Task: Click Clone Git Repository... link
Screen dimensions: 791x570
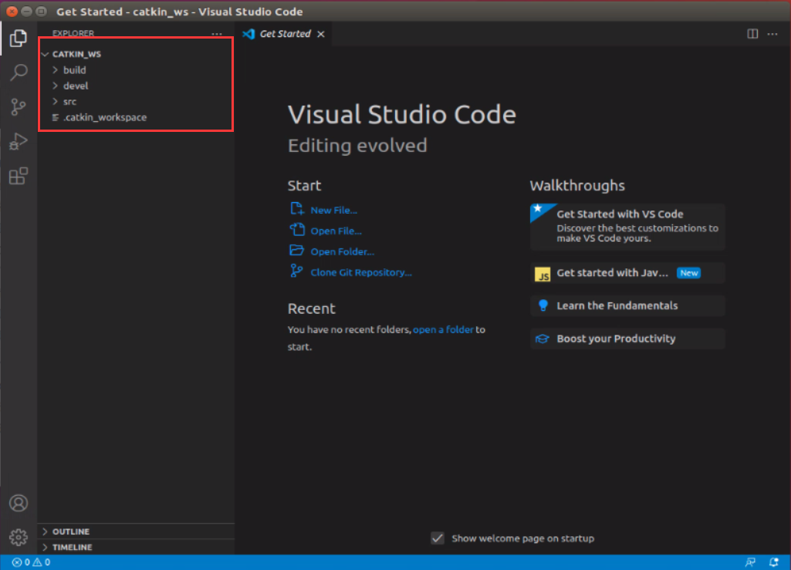Action: point(360,272)
